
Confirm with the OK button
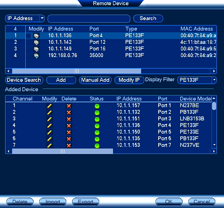point(169,202)
